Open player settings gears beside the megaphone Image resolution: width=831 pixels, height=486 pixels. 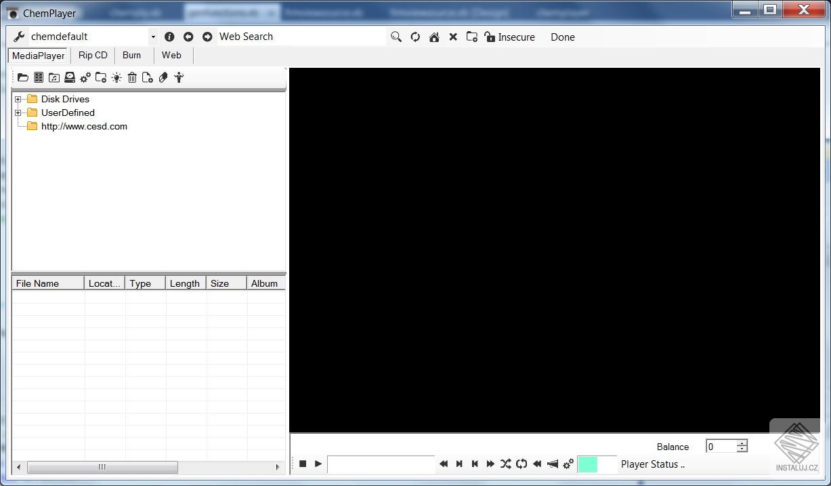[x=568, y=464]
